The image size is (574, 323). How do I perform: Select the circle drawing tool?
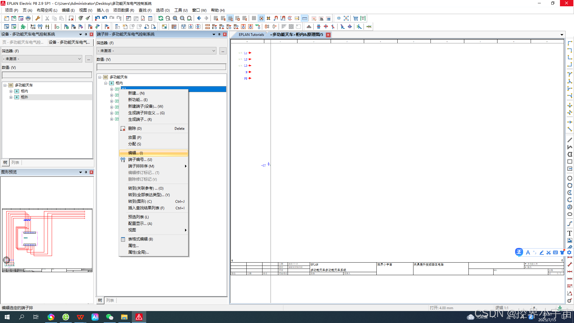570,178
